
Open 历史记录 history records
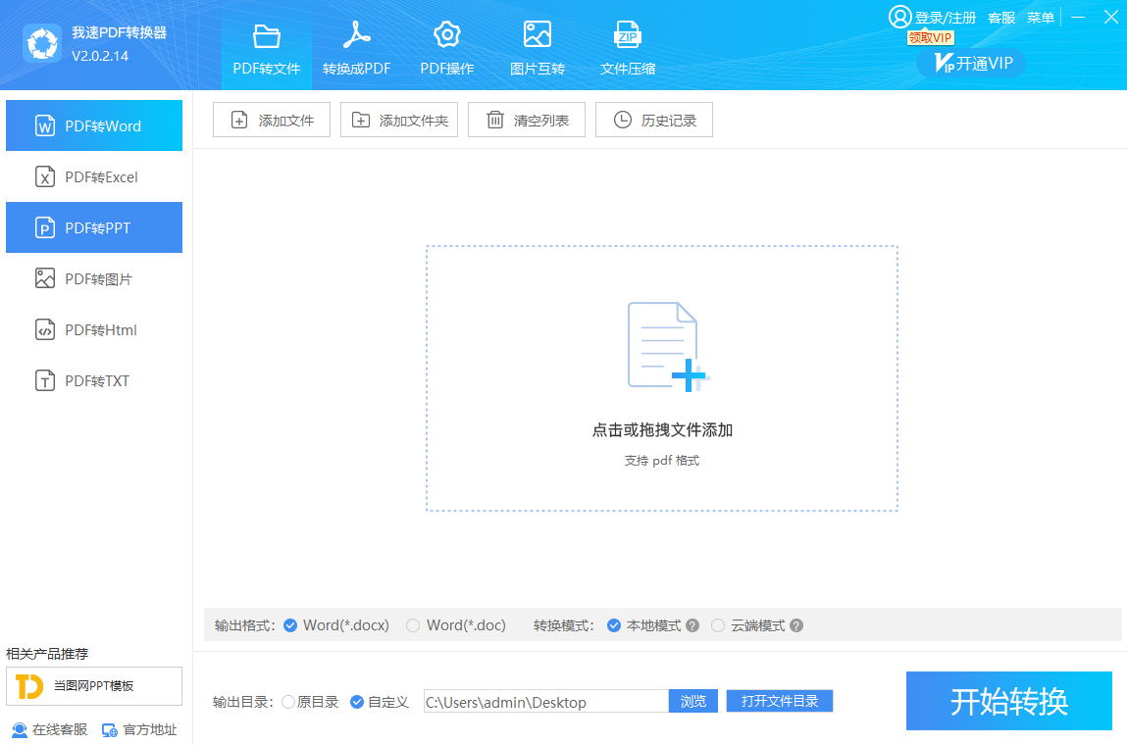654,121
